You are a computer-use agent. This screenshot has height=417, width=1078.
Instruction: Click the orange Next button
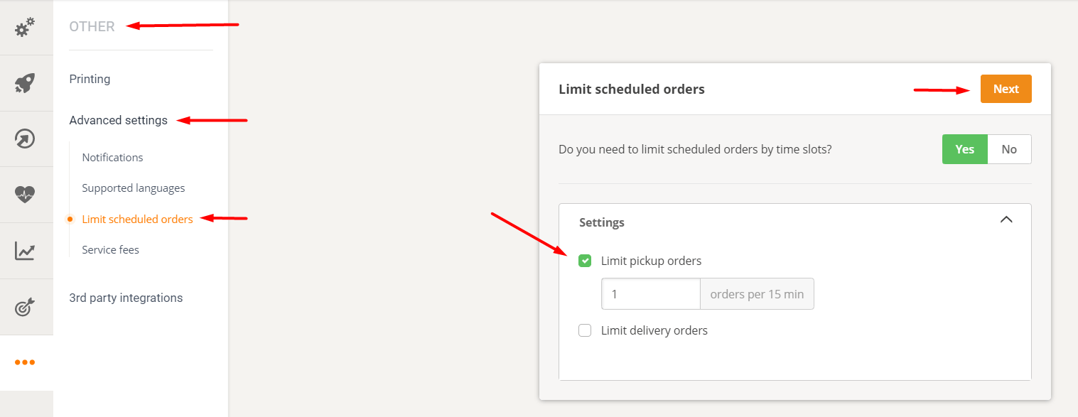[1006, 89]
